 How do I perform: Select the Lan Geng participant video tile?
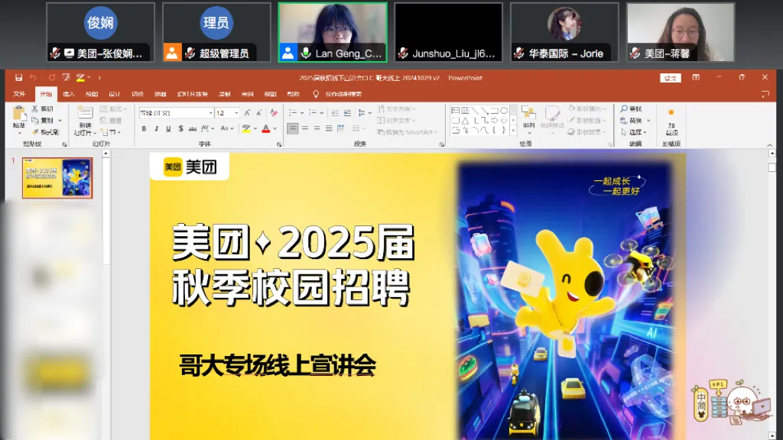pos(333,32)
